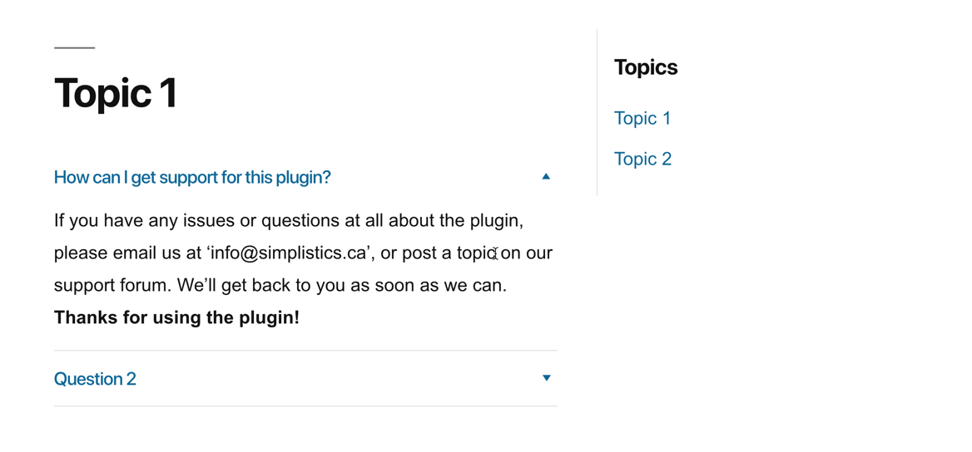Expand Question 2 with the down arrow
Screen dimensions: 972x452
click(546, 378)
